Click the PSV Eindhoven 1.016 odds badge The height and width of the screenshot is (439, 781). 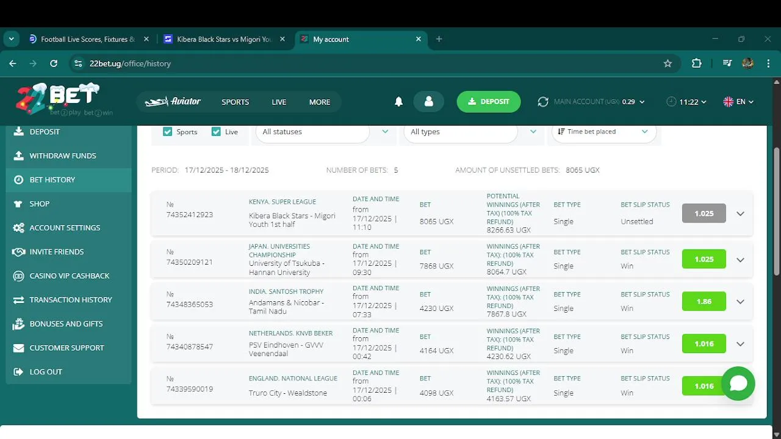pos(704,344)
